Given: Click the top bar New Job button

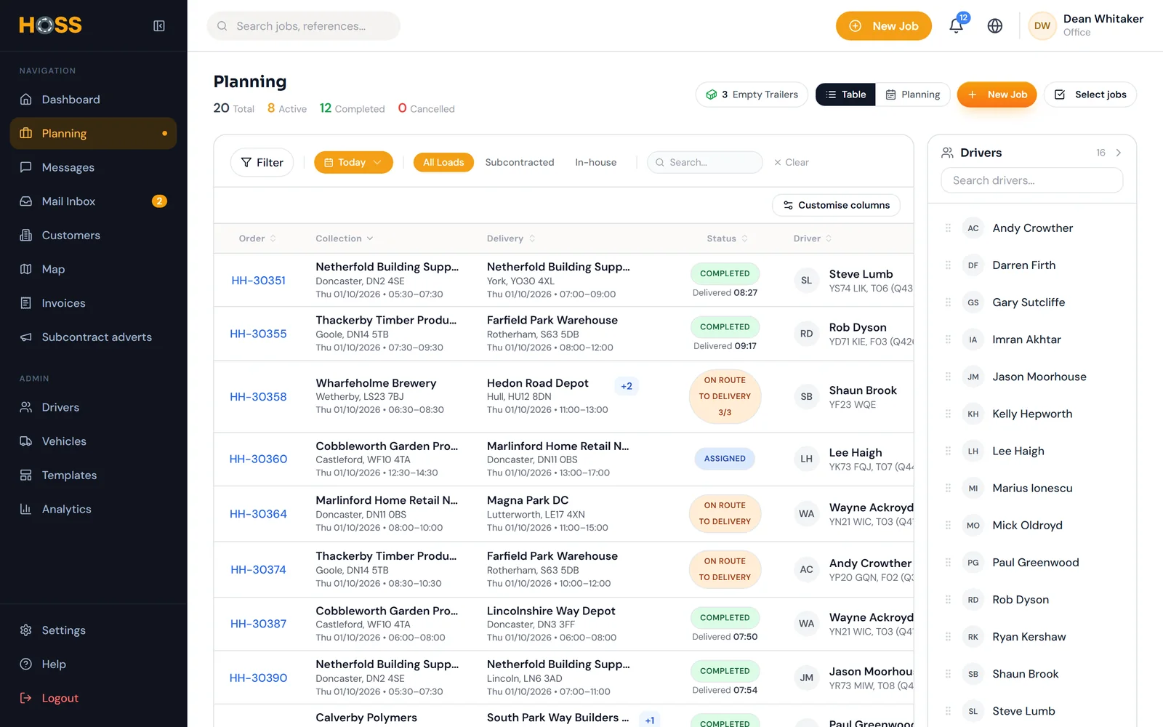Looking at the screenshot, I should coord(884,26).
